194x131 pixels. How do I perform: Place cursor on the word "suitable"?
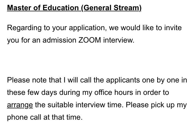[60, 105]
